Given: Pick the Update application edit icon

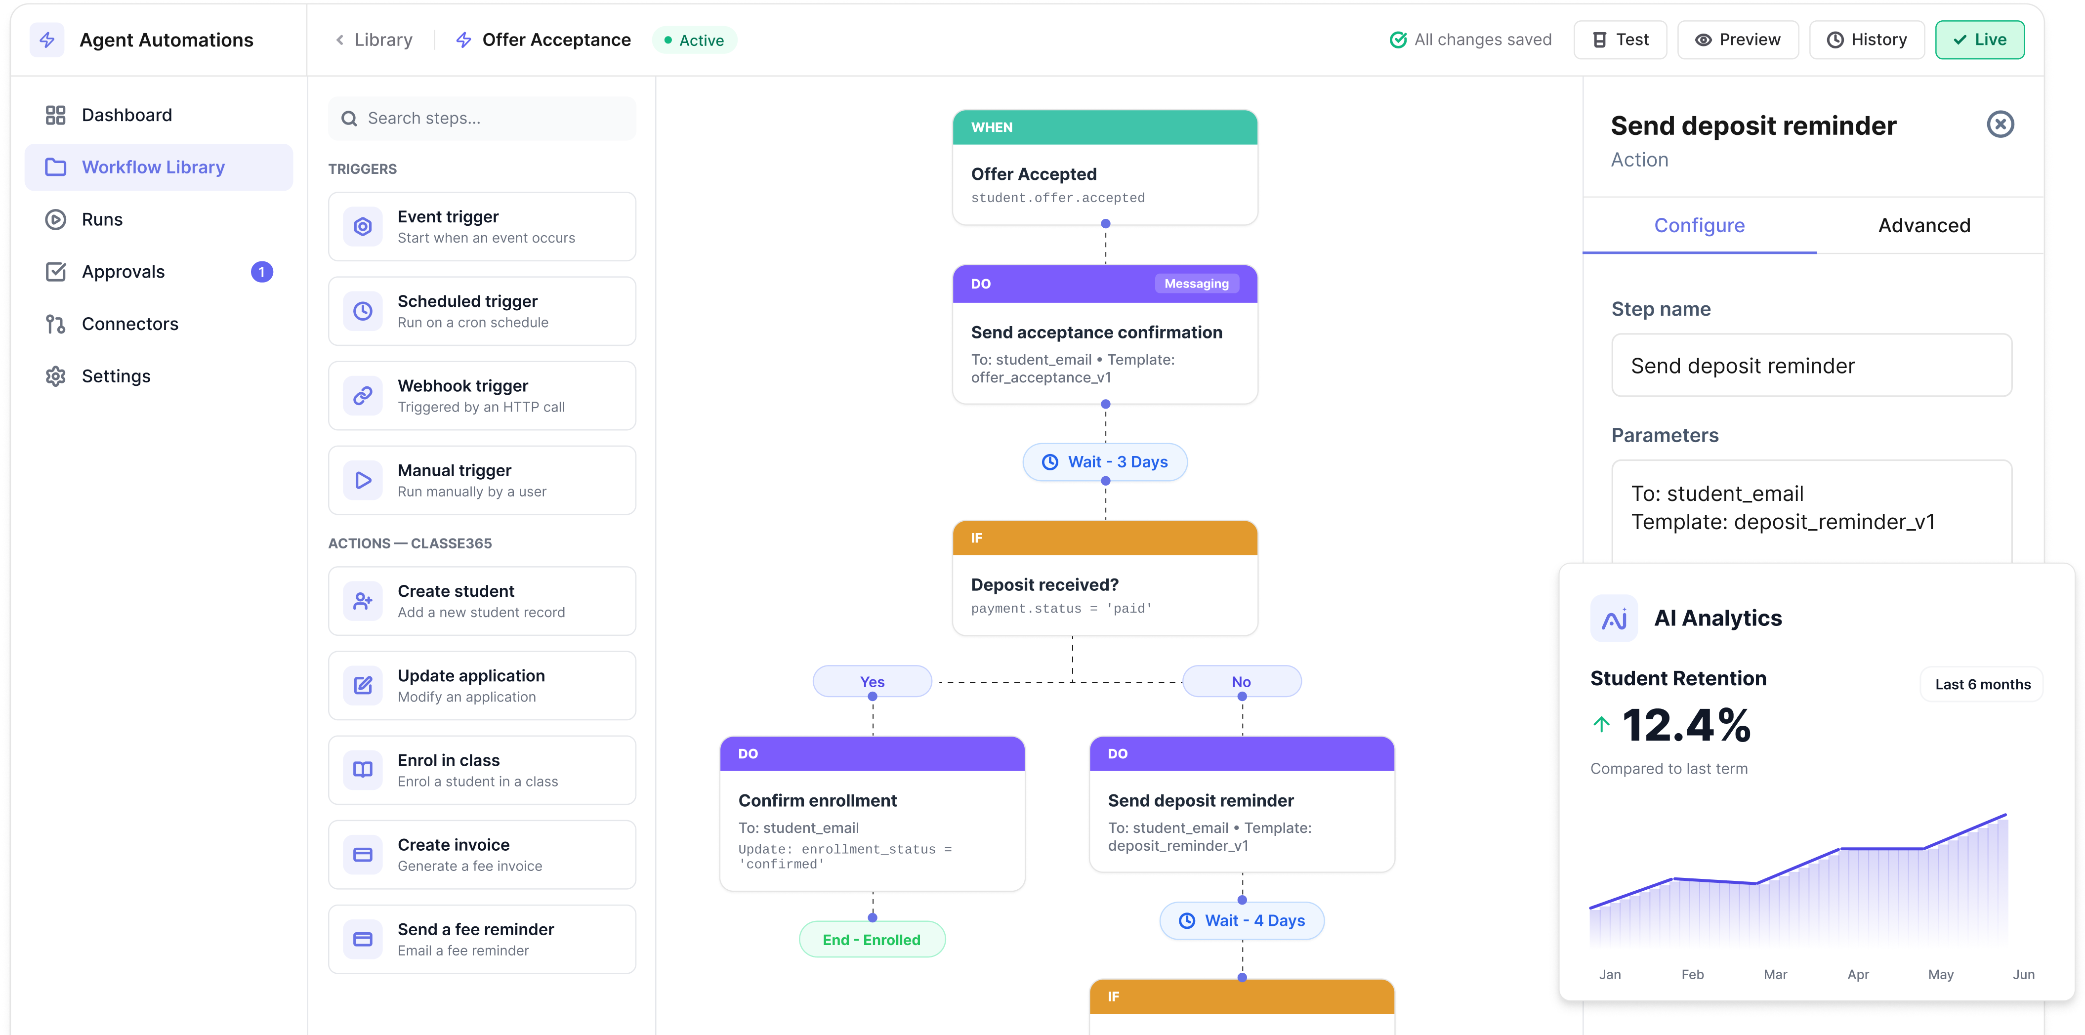Looking at the screenshot, I should (x=363, y=685).
